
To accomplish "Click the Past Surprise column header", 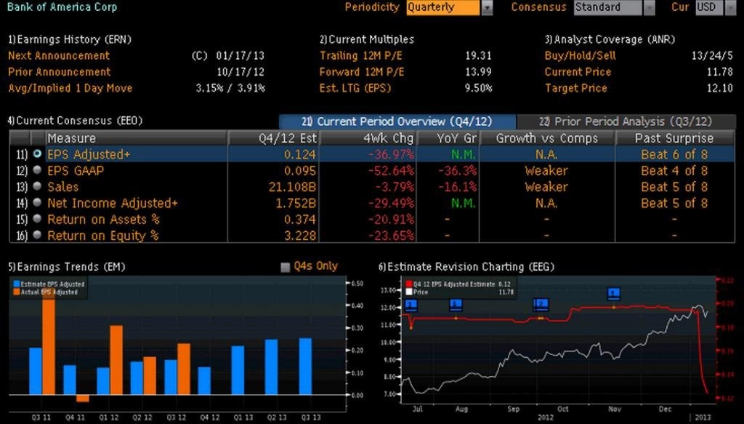I will tap(675, 138).
